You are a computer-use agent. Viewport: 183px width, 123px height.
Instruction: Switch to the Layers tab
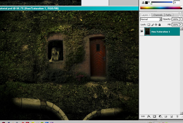[145, 15]
